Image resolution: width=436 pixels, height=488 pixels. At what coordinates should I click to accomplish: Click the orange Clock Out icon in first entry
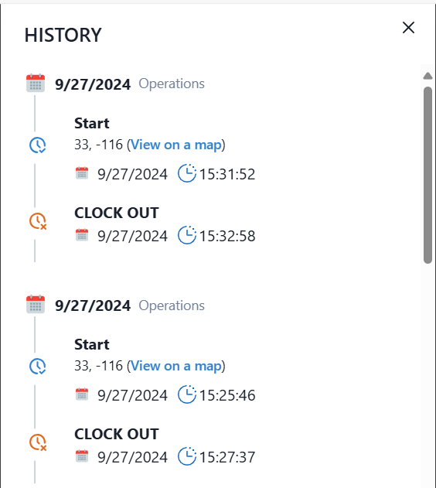coord(38,221)
